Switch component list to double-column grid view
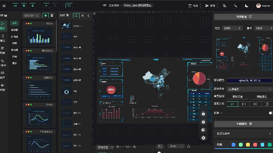 [x=52, y=16]
